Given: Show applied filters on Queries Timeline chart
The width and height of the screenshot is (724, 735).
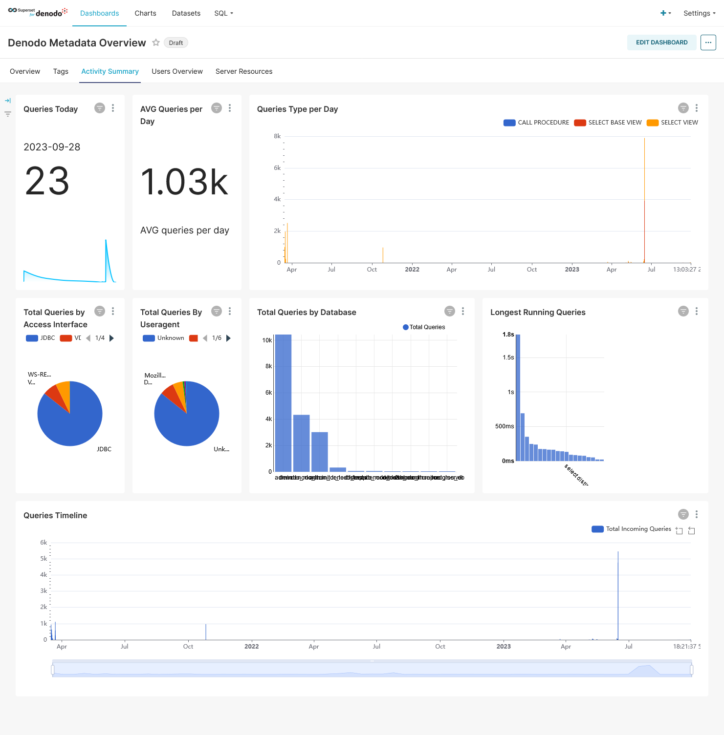Looking at the screenshot, I should point(683,514).
